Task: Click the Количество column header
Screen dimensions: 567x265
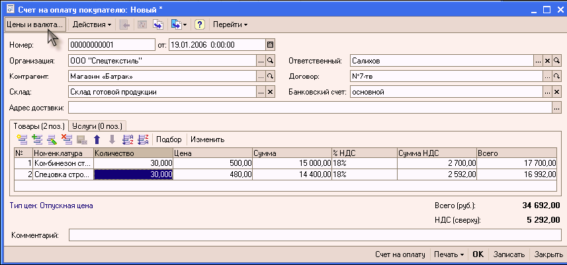Action: [132, 153]
